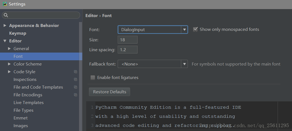Click the Editor breadcrumb link
The height and width of the screenshot is (131, 292).
click(91, 16)
